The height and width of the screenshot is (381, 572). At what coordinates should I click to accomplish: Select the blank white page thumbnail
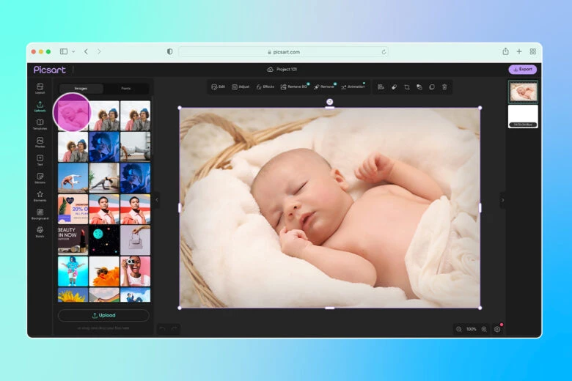pyautogui.click(x=523, y=116)
